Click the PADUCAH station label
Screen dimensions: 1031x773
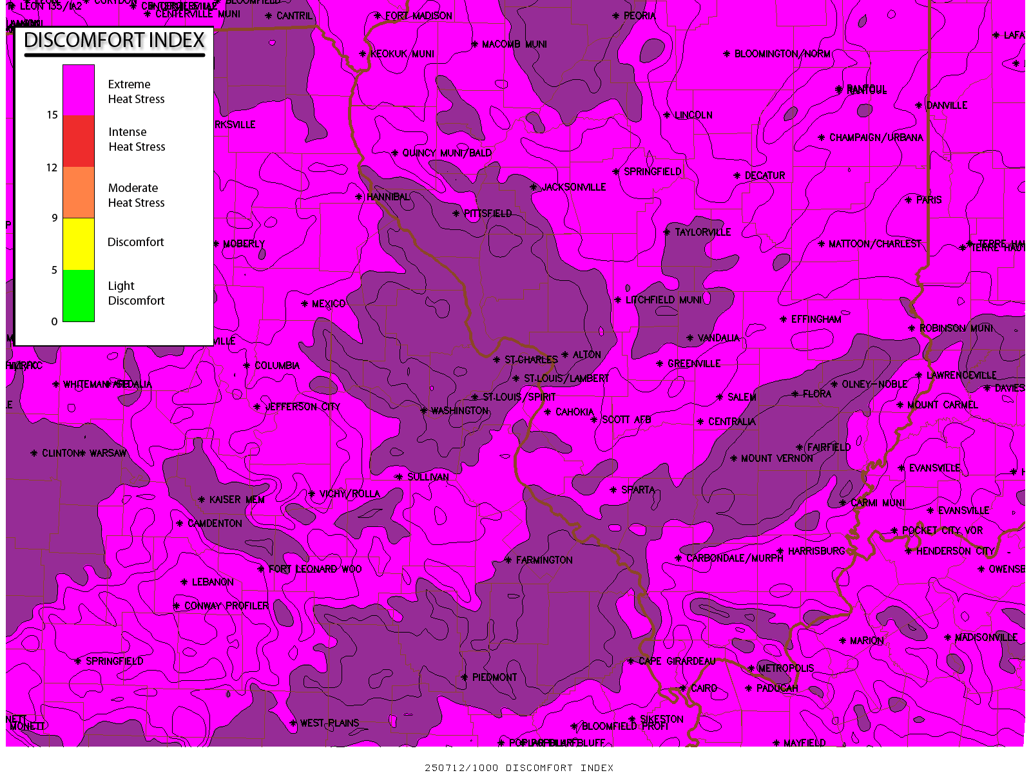(x=777, y=689)
